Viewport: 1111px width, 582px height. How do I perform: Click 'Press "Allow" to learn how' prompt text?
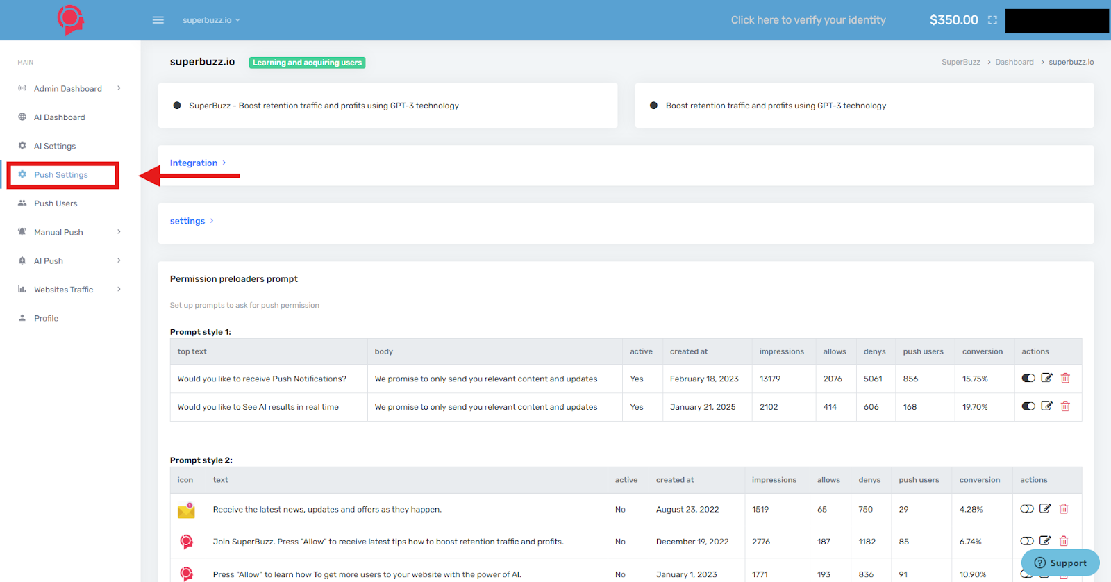[367, 574]
